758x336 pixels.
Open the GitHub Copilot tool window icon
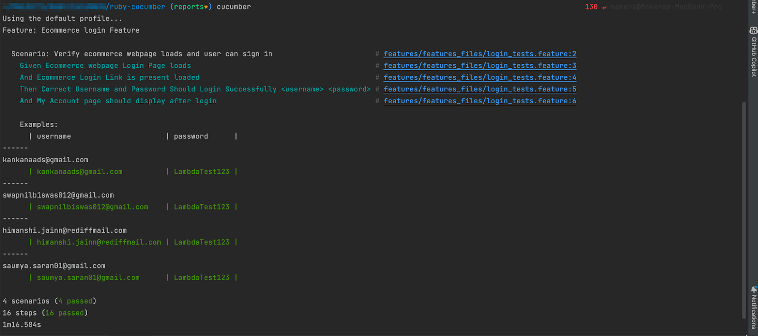tap(753, 31)
